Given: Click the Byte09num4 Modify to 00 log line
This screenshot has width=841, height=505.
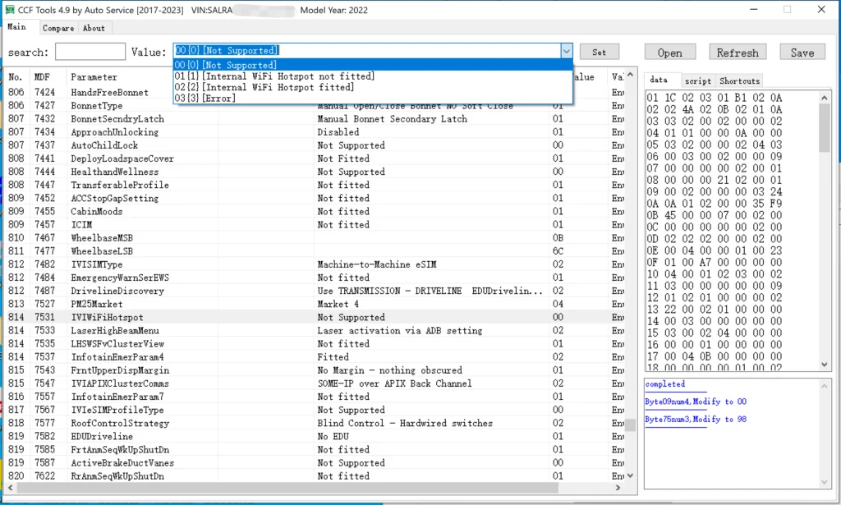Looking at the screenshot, I should click(696, 402).
